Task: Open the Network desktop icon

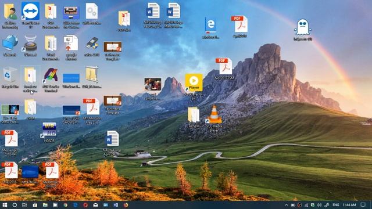Action: (10, 42)
